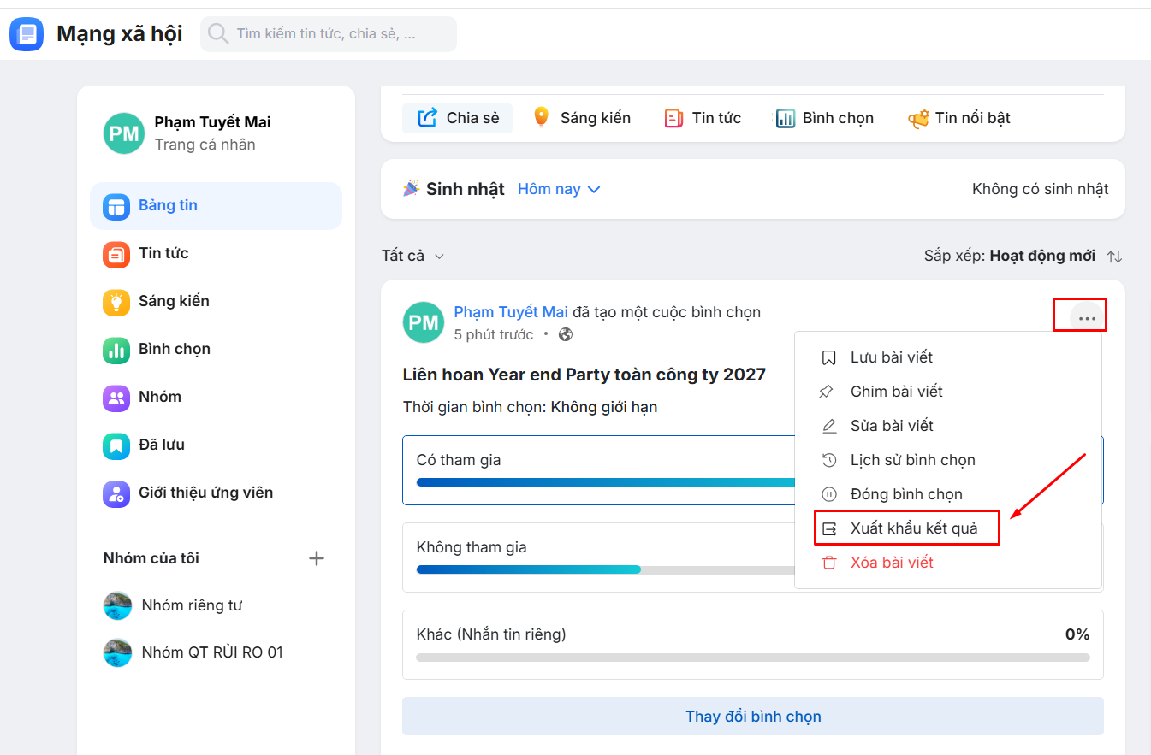Open Sáng kiến from the lightbulb sidebar icon

pos(116,301)
